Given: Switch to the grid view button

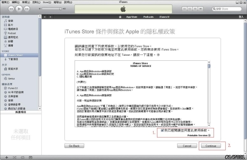Looking at the screenshot, I should pos(195,9).
